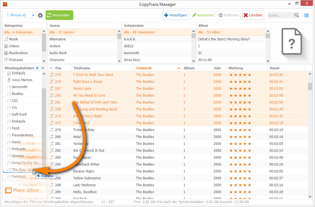Open the iPhone 4S device dropdown

pos(20,15)
